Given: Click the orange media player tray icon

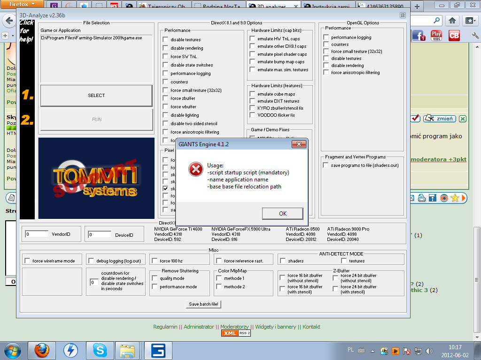Looking at the screenshot, I should (x=396, y=351).
